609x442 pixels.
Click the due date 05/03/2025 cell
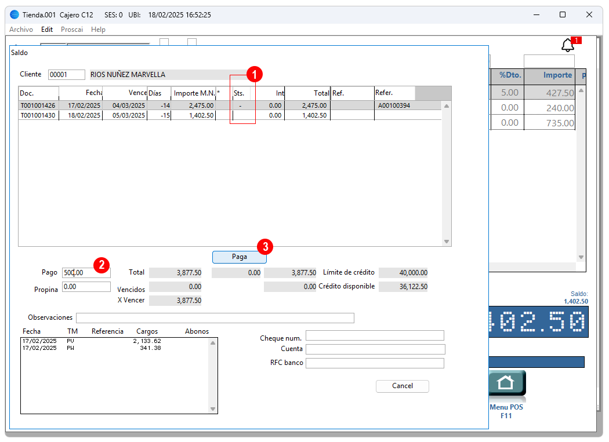pos(129,116)
